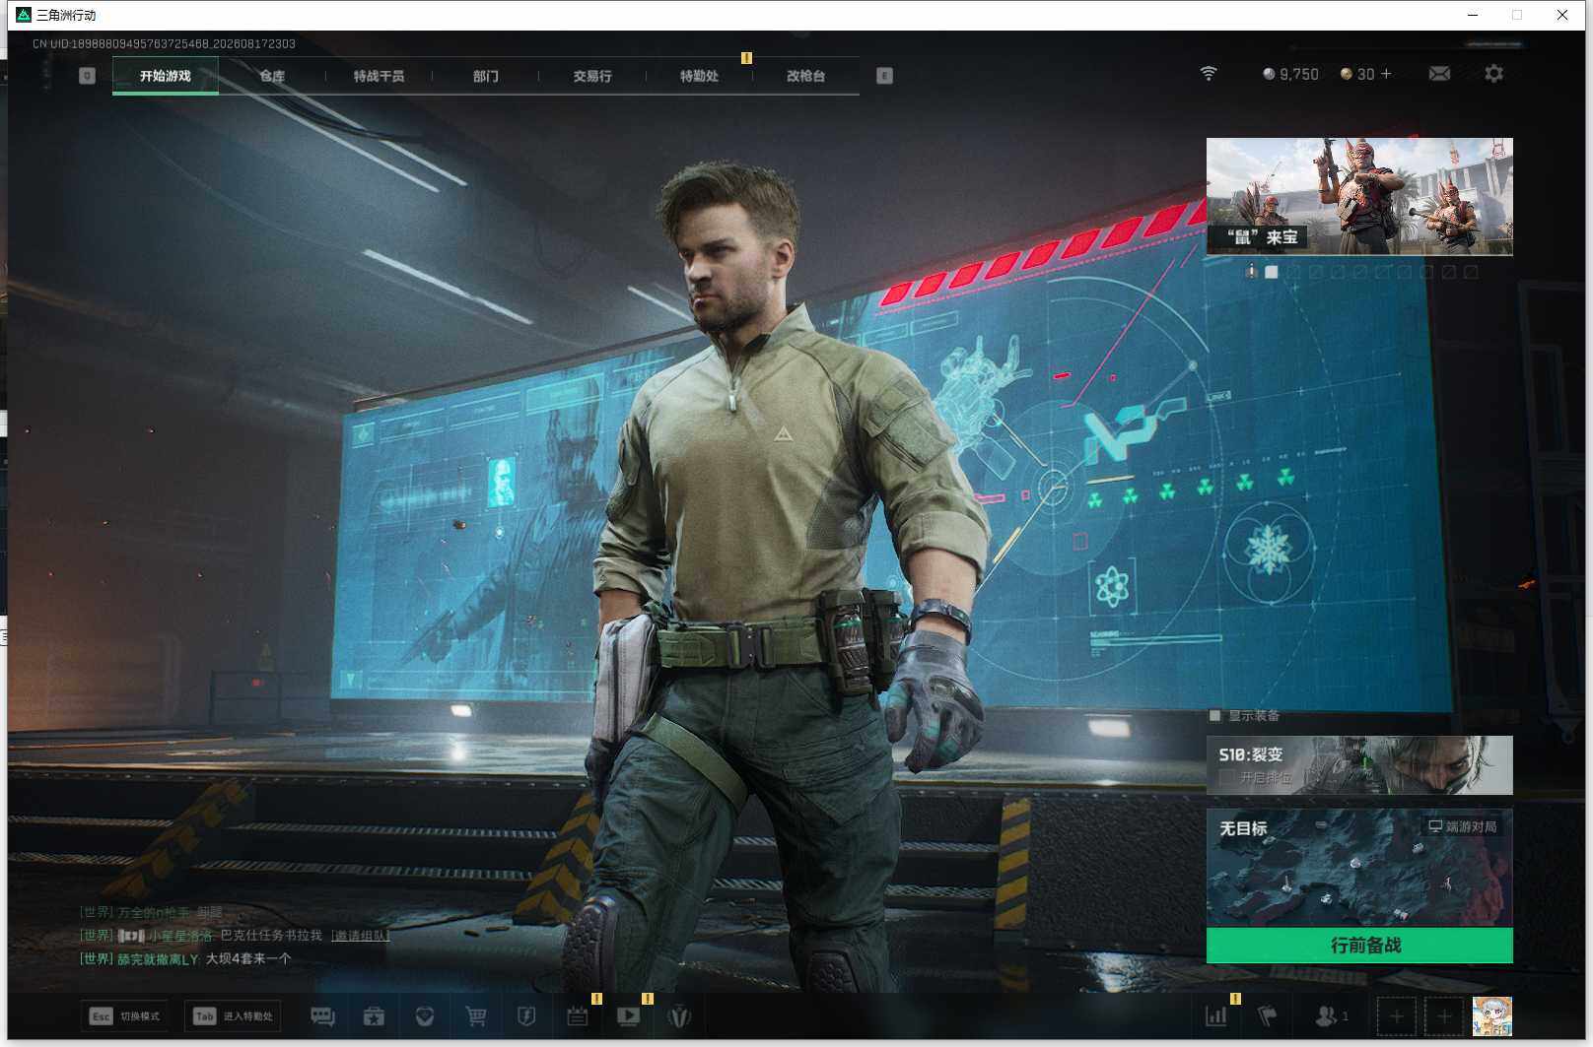
Task: Switch to the 仓库 tab
Action: (272, 76)
